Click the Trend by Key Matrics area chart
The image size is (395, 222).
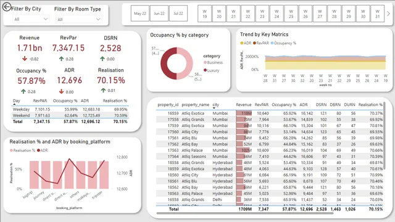pos(325,62)
